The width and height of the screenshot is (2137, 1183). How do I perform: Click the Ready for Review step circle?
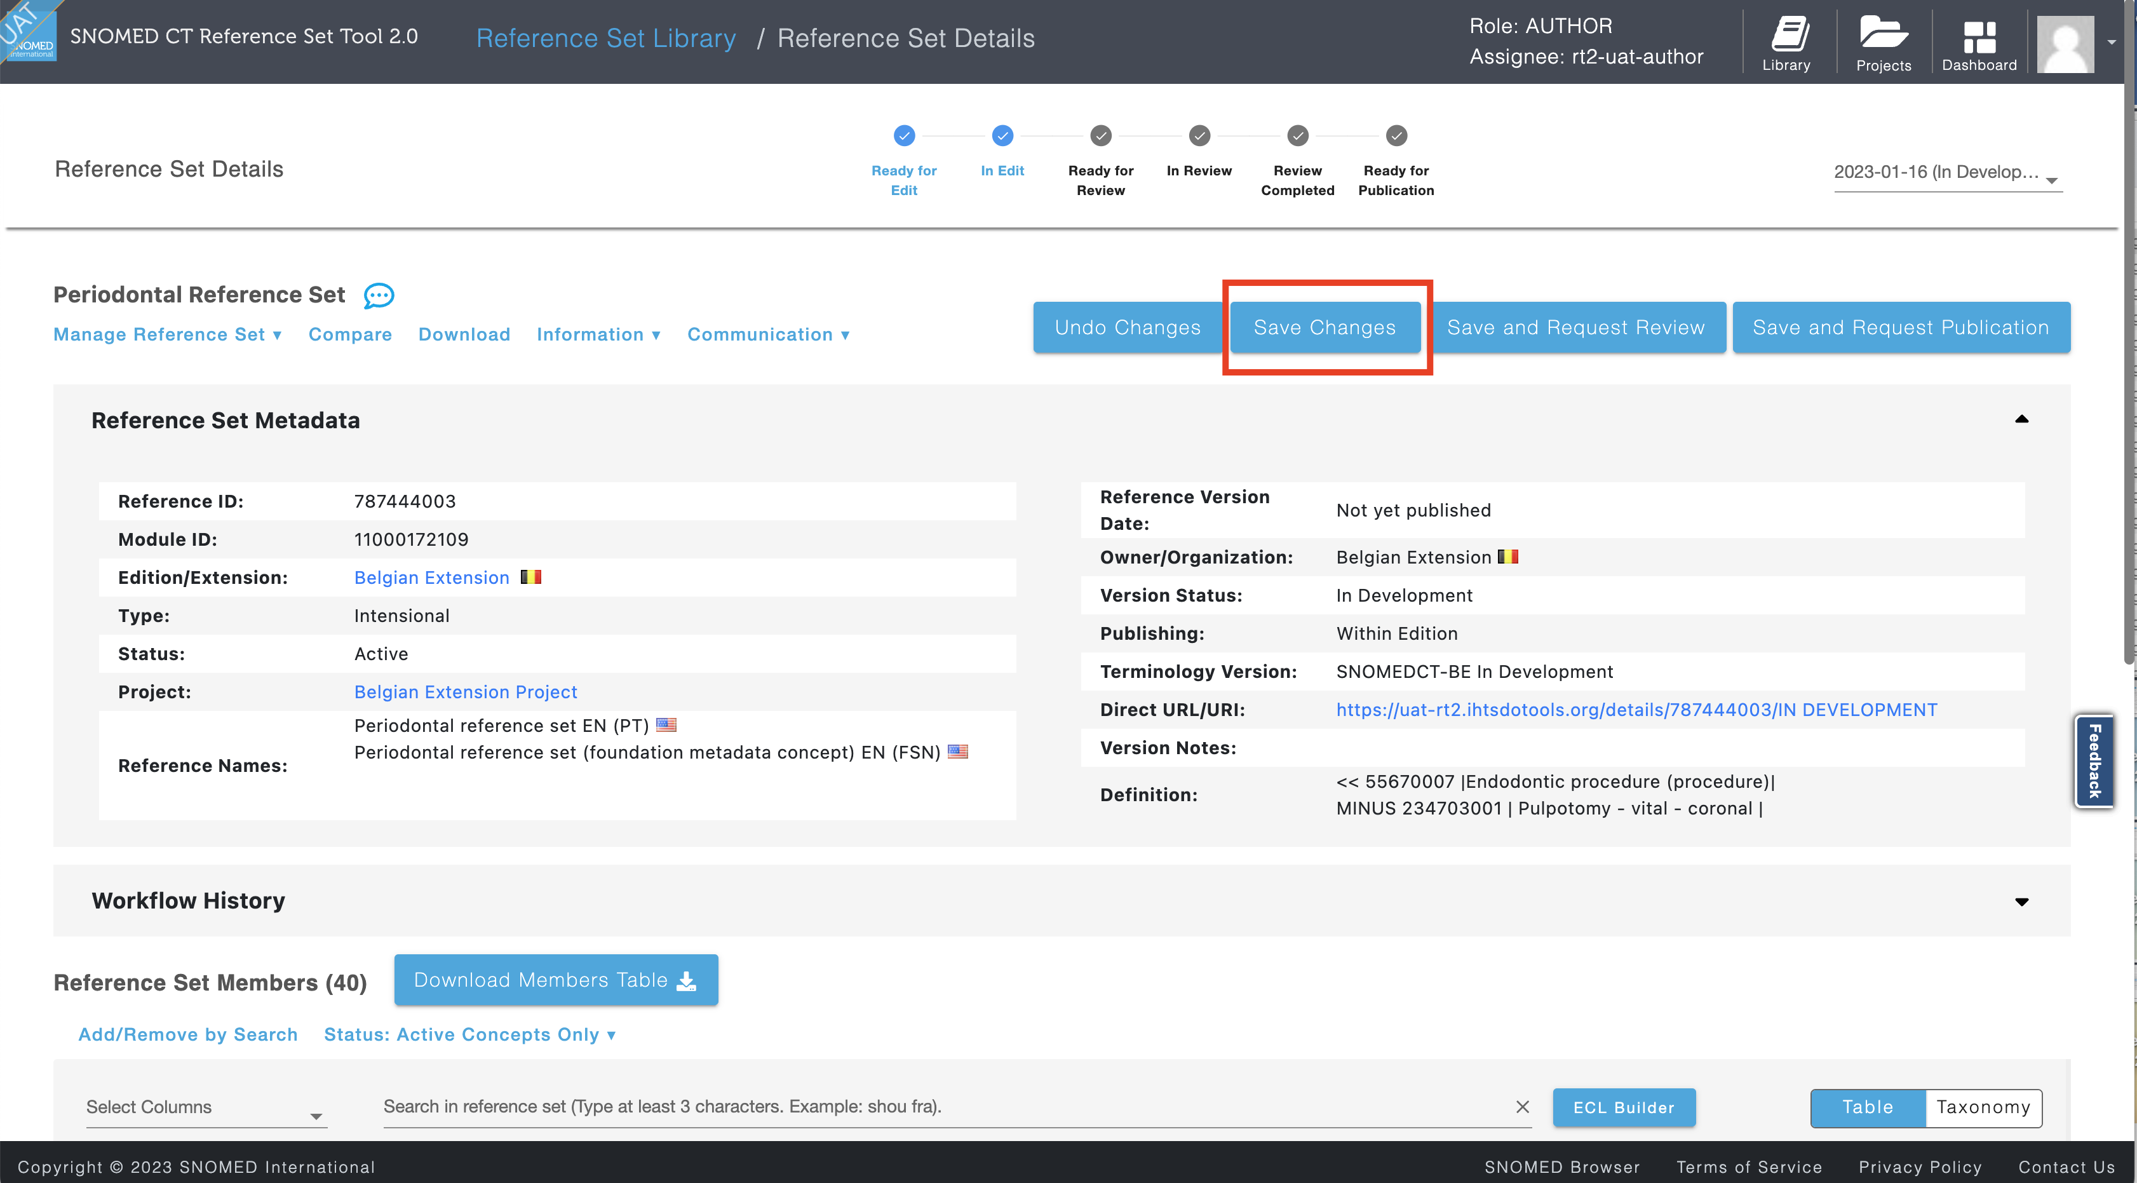coord(1101,135)
